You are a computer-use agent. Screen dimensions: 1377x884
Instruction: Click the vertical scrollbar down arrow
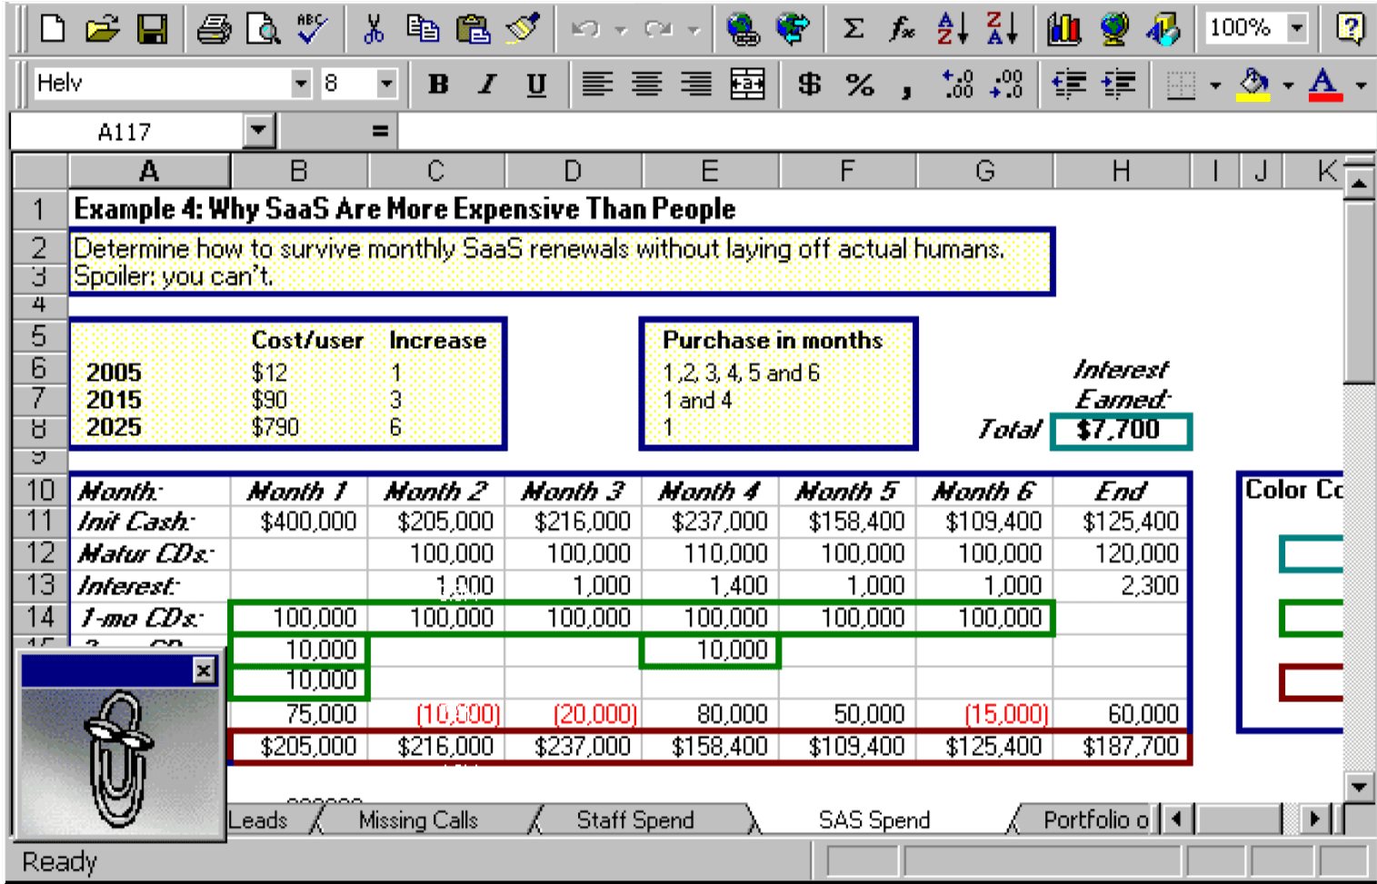pos(1360,787)
